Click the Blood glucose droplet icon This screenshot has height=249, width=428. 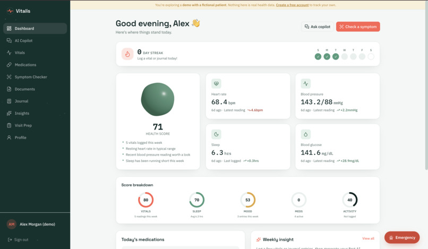click(306, 134)
